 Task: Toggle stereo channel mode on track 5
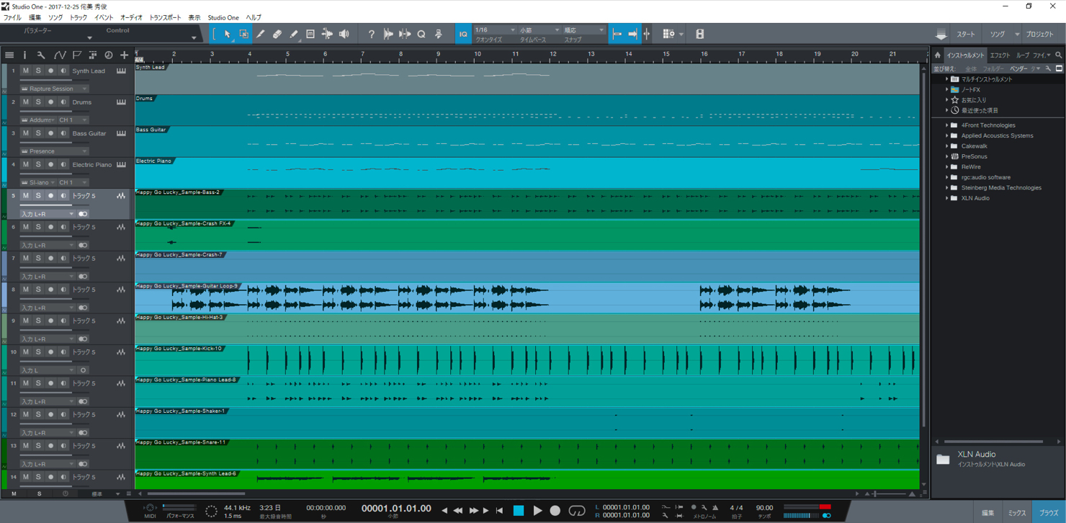(x=83, y=214)
